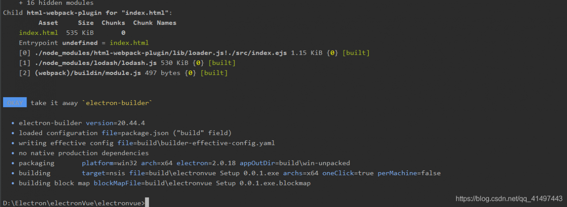Screen dimensions: 567x207
Task: Select the version=20.44.4 text
Action: [115, 123]
